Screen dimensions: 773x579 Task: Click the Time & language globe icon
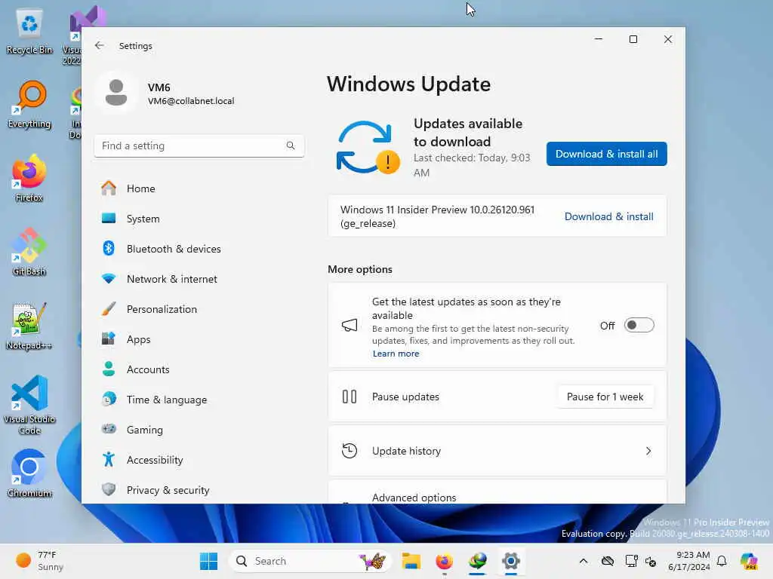(x=109, y=399)
